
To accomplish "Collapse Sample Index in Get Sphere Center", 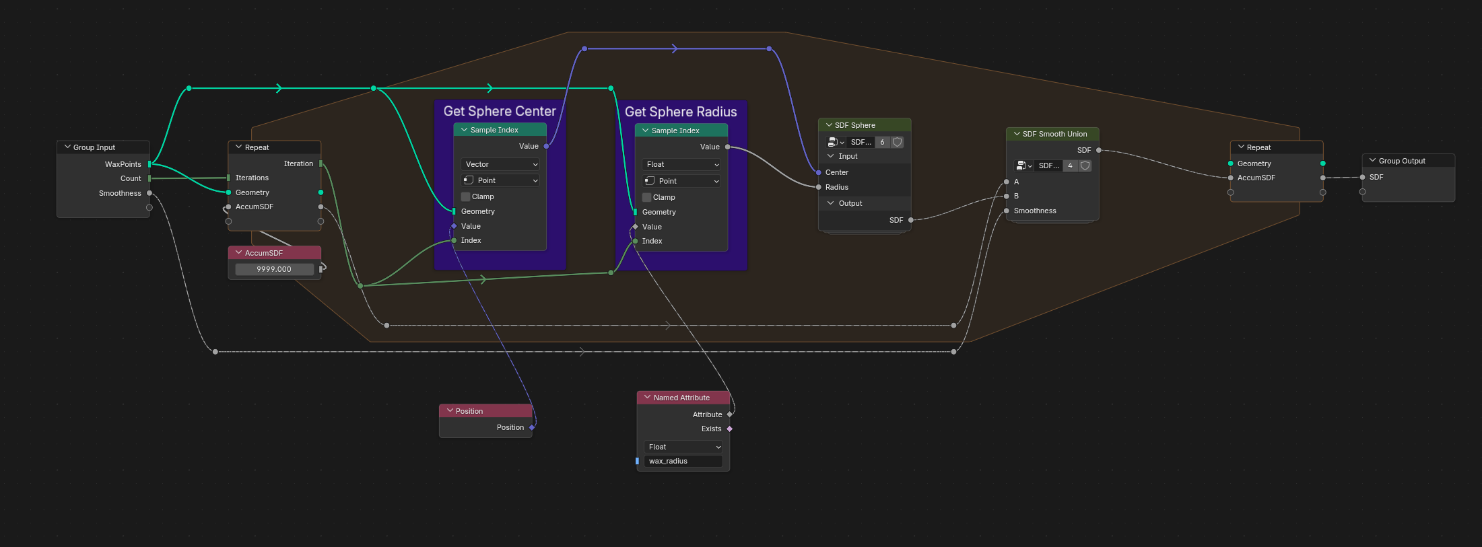I will [x=465, y=129].
